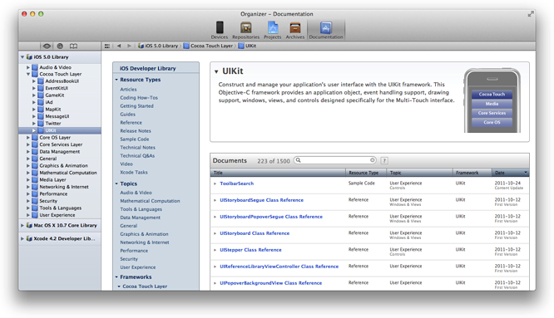Image resolution: width=554 pixels, height=318 pixels.
Task: Expand the UIStepper Class Reference row
Action: pyautogui.click(x=215, y=250)
